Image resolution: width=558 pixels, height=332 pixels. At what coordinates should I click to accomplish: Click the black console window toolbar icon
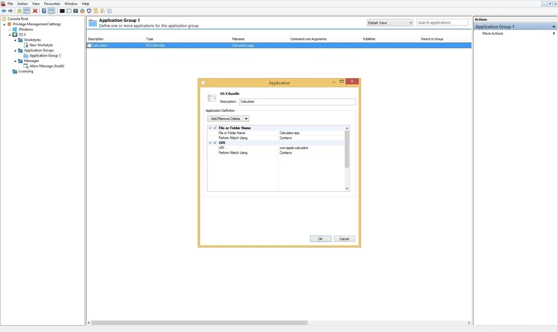(x=62, y=11)
